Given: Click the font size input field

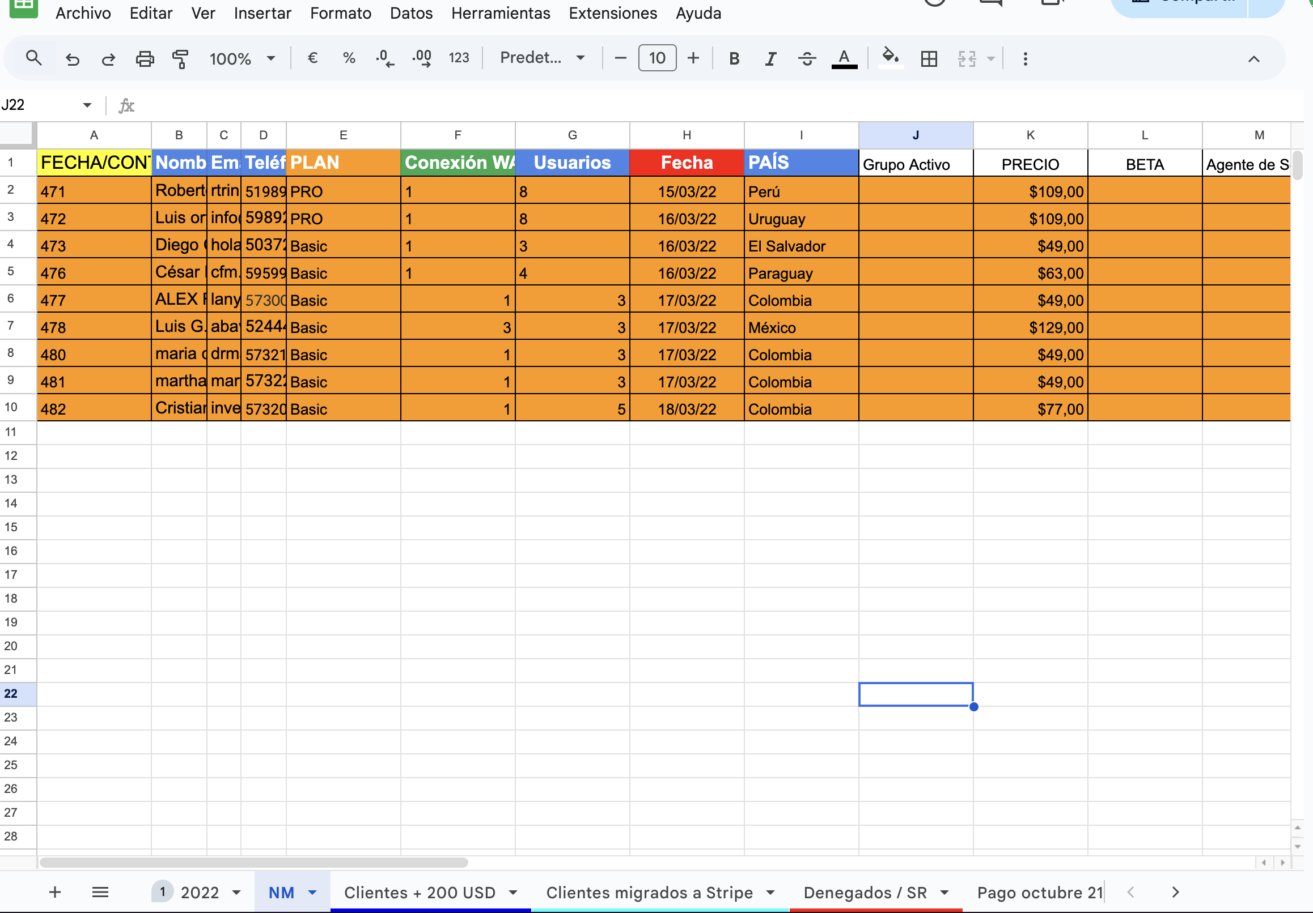Looking at the screenshot, I should (x=657, y=58).
